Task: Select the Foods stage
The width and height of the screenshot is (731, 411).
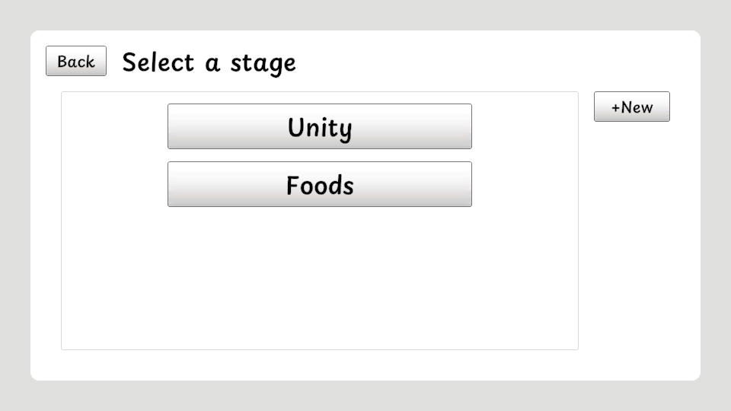Action: point(320,184)
